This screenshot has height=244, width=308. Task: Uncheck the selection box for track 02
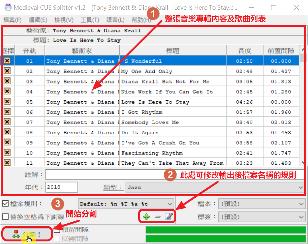point(7,71)
